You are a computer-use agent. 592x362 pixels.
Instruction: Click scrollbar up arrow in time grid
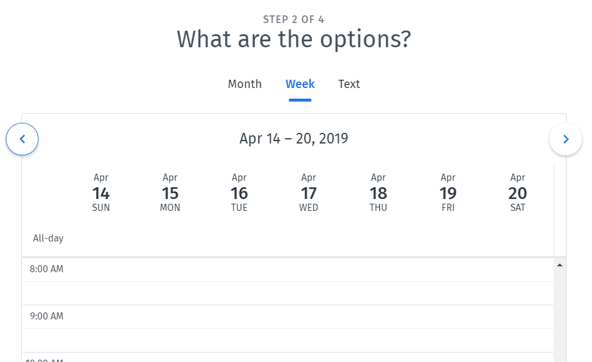click(560, 265)
